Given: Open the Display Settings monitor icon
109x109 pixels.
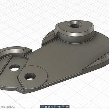Looking at the screenshot, I should (x=59, y=107).
